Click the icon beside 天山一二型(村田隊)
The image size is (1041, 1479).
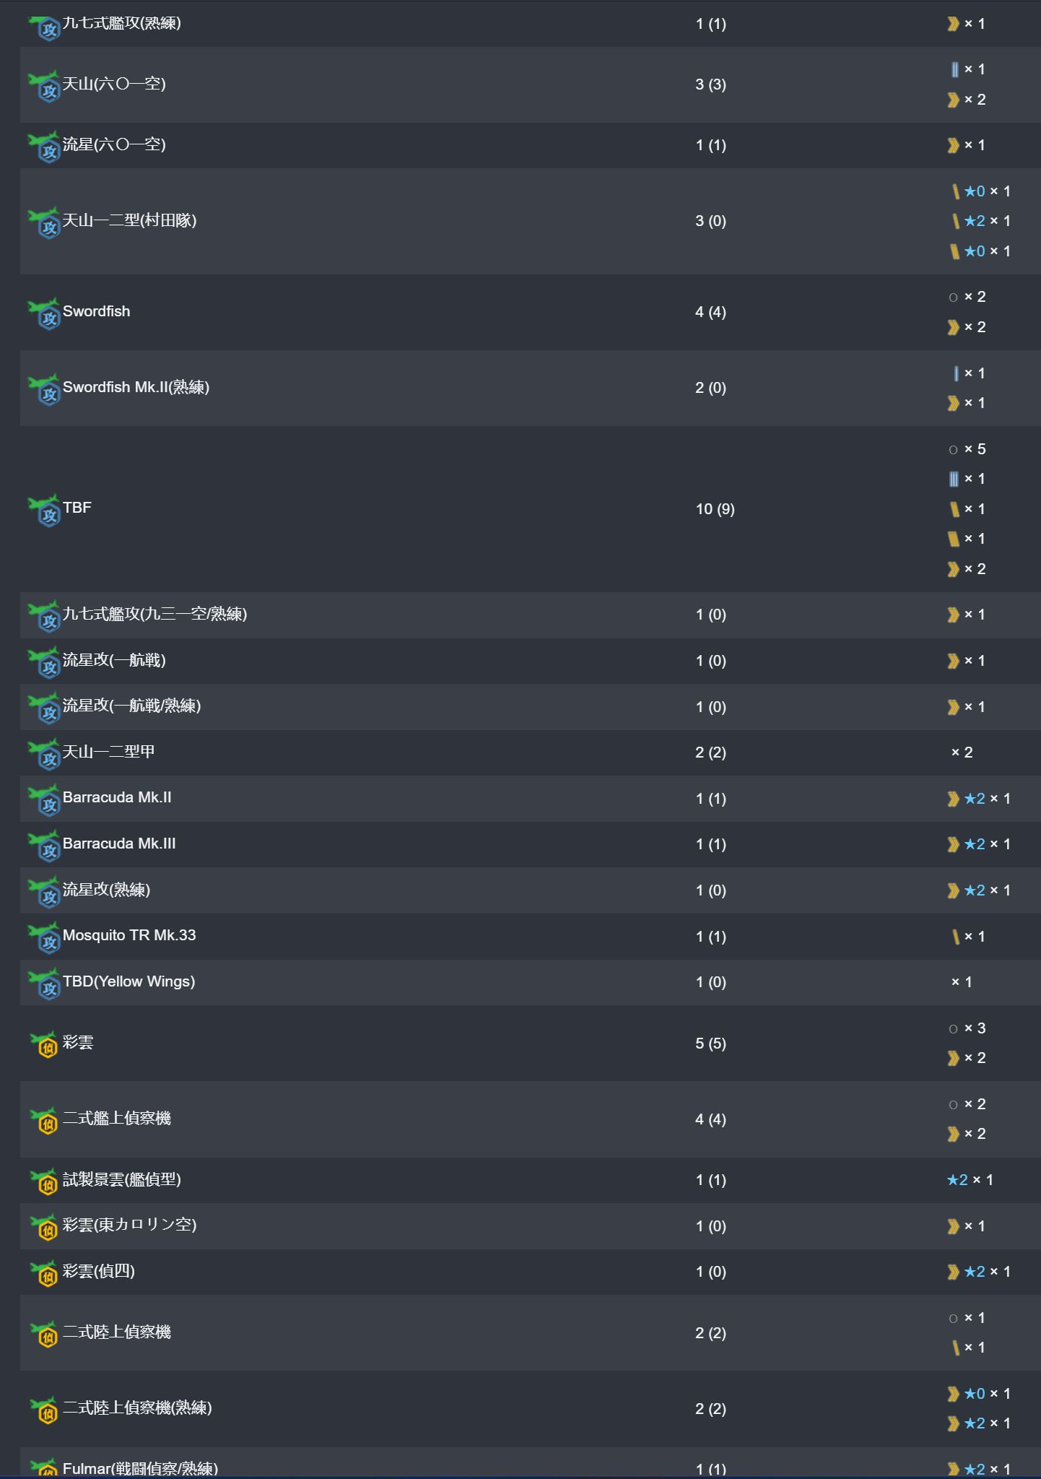tap(44, 223)
